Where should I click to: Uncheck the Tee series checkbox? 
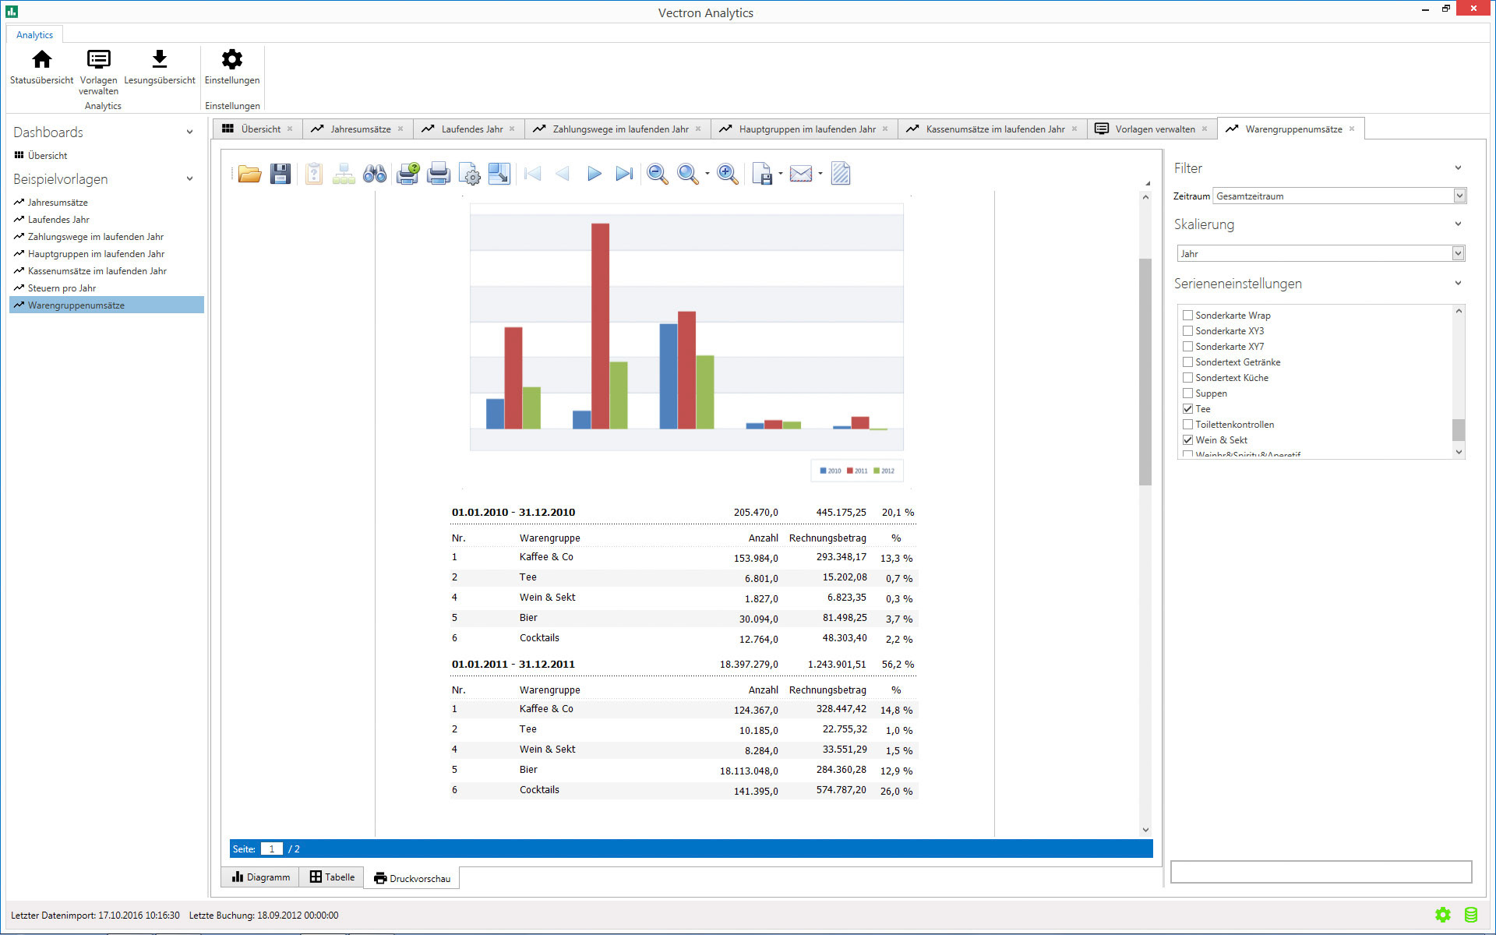tap(1187, 409)
